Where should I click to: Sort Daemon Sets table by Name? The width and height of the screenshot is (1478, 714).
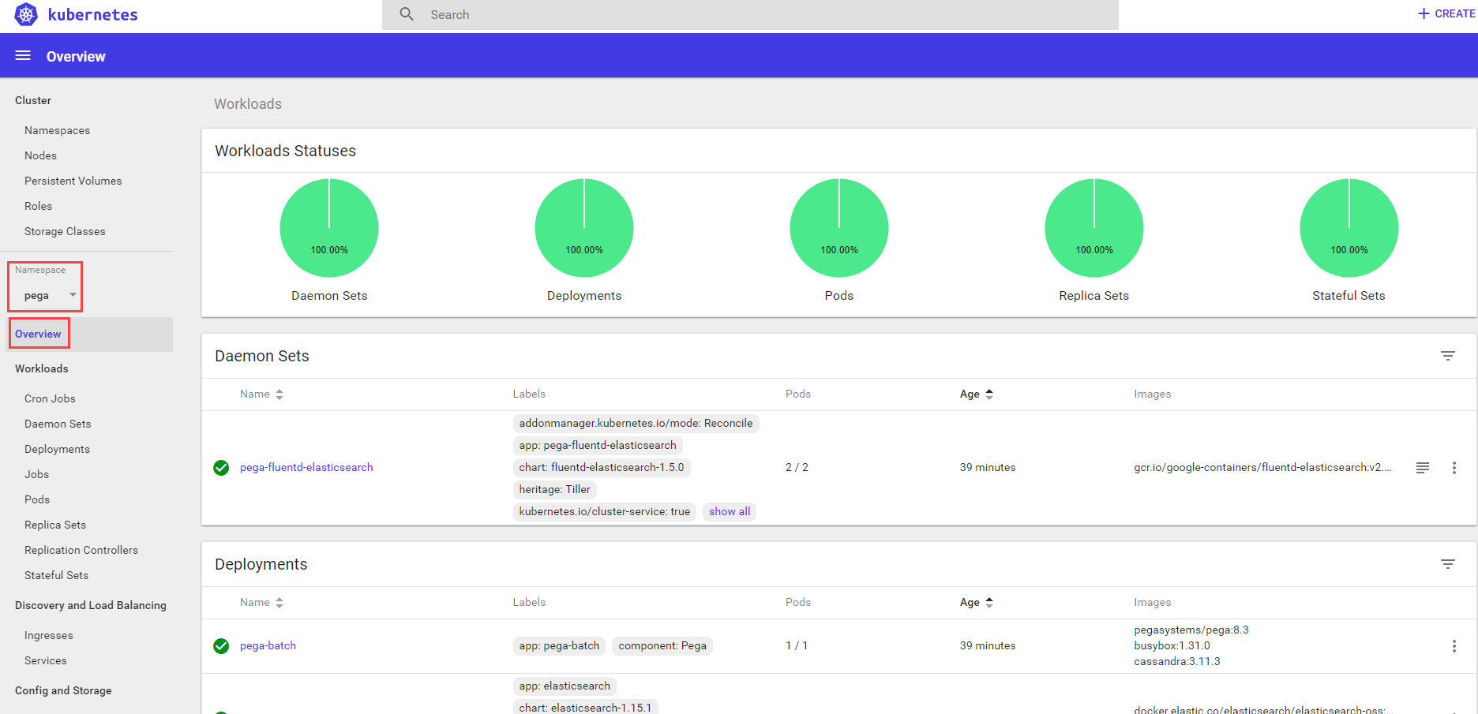pyautogui.click(x=261, y=394)
